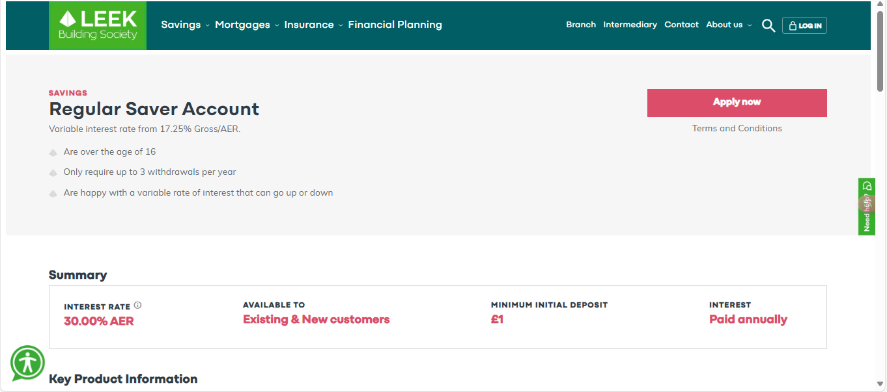Click the variable rate 17.25% Gross/AER line
The image size is (887, 392).
click(145, 129)
